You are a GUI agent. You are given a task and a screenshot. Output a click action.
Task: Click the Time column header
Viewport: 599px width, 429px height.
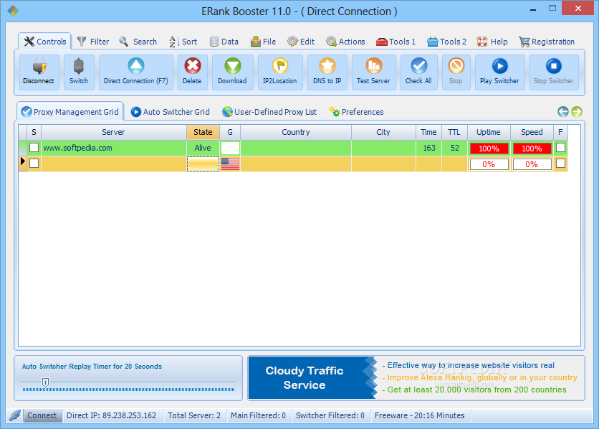tap(428, 132)
